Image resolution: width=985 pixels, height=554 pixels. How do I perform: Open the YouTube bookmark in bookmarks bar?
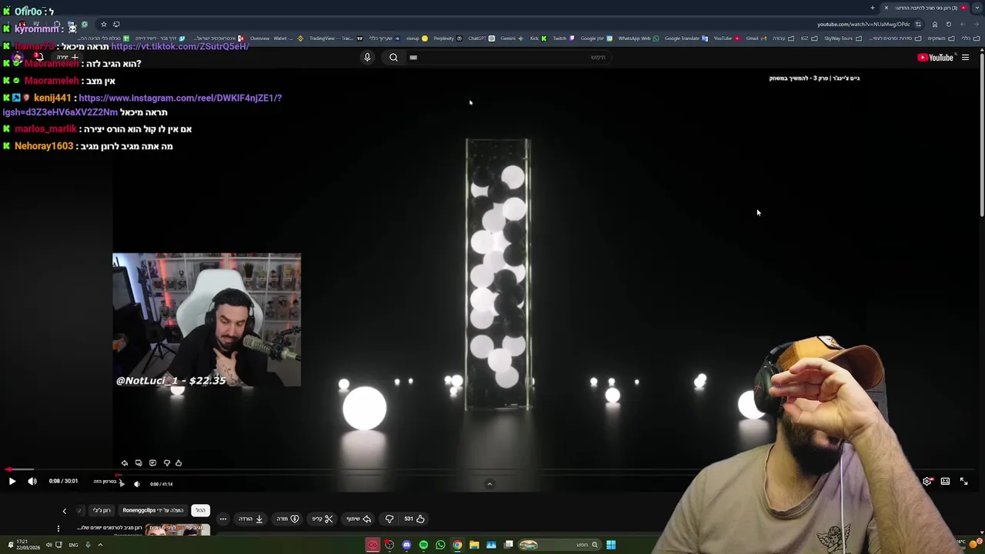(x=726, y=38)
